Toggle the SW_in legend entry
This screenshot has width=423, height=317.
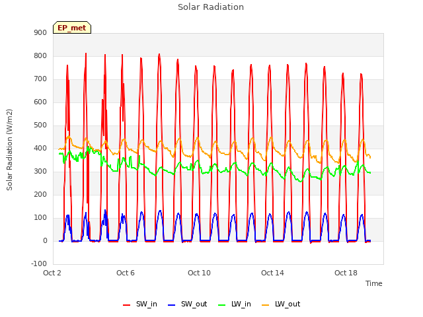[140, 304]
